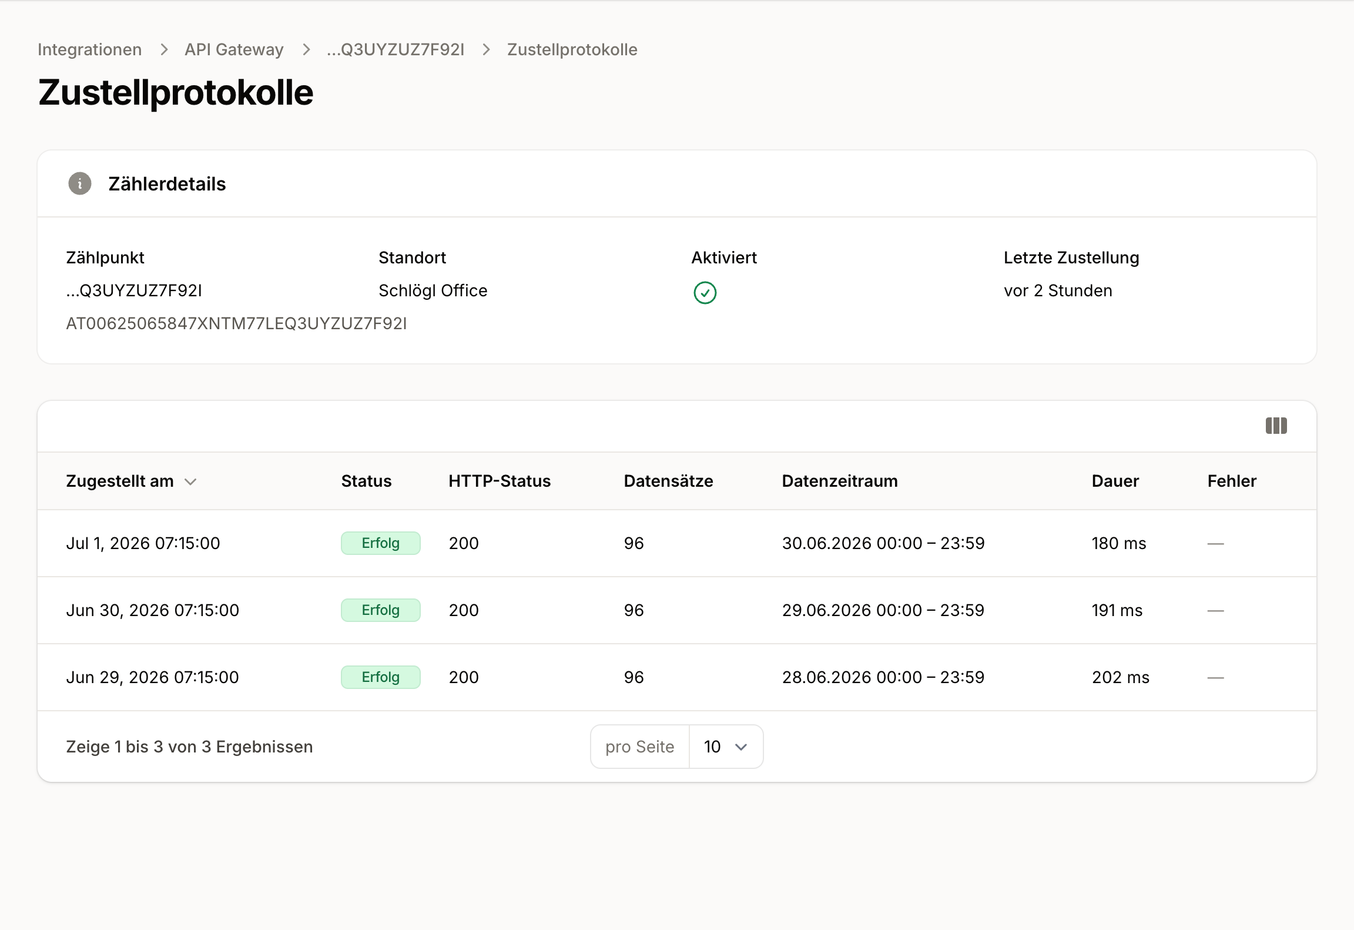Select the Jun 29, 2026 07:15:00 row
Image resolution: width=1354 pixels, height=930 pixels.
coord(677,677)
